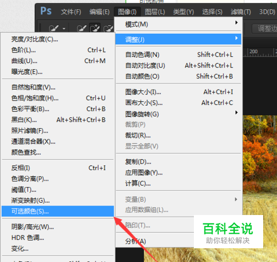Choose 亮度/对比度(C)... adjustment
Viewport: 277px width, 262px height.
(x=58, y=39)
